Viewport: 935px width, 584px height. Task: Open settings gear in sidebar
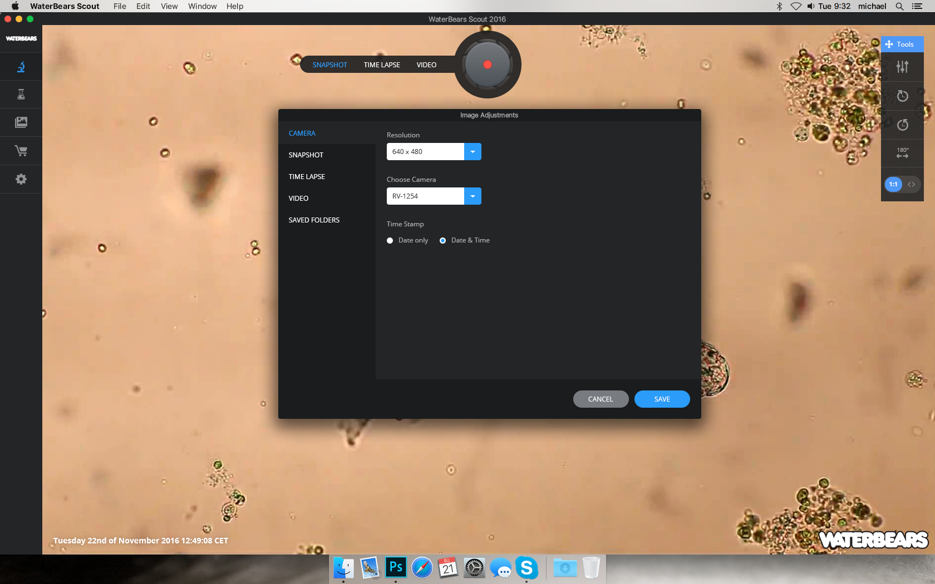click(x=21, y=179)
